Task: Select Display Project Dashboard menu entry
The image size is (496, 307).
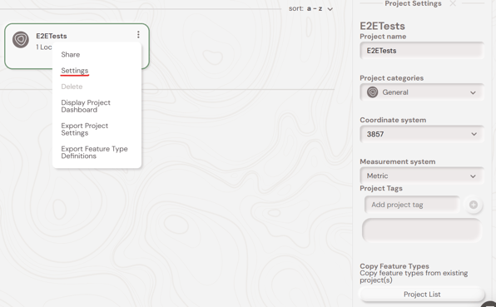Action: click(86, 106)
